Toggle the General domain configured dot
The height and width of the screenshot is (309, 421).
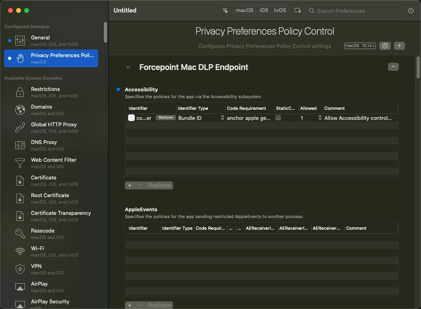[x=10, y=41]
